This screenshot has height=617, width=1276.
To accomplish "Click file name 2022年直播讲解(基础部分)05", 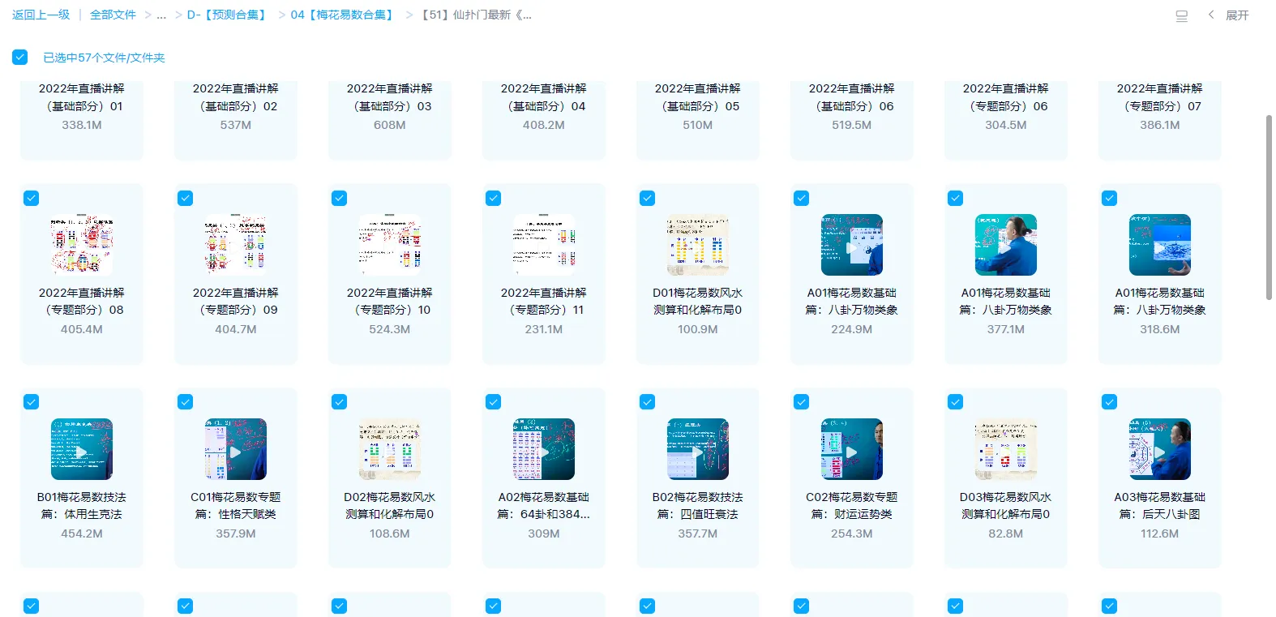I will 698,97.
